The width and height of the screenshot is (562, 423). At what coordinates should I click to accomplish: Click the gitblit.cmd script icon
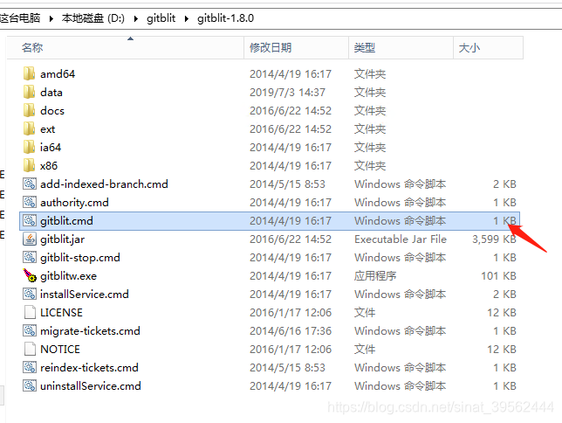click(x=30, y=220)
